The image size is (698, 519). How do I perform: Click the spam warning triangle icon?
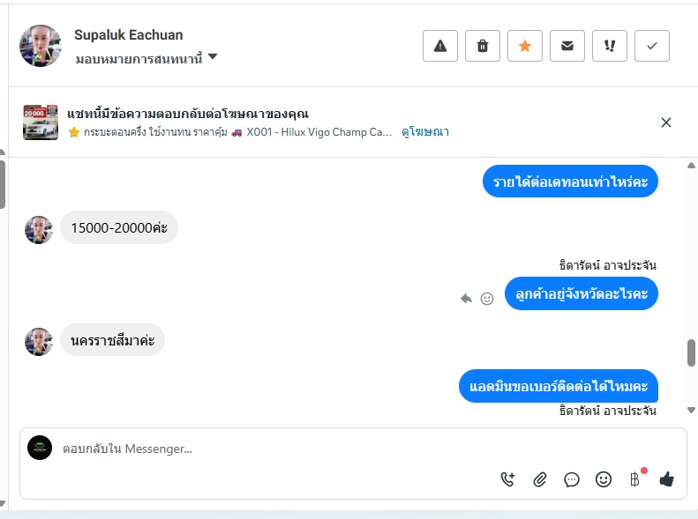440,46
